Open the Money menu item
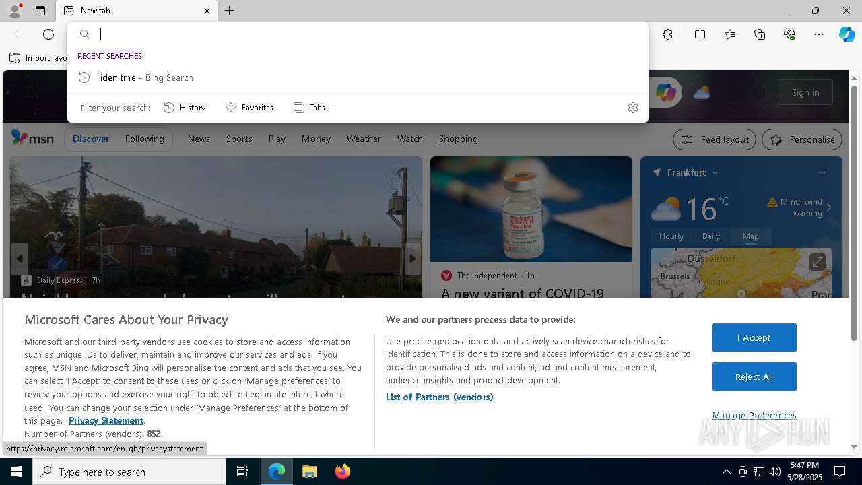 pos(316,139)
